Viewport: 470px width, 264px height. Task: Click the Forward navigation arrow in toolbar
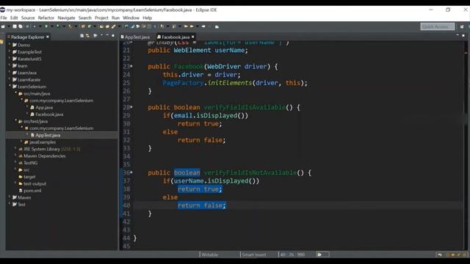(203, 26)
